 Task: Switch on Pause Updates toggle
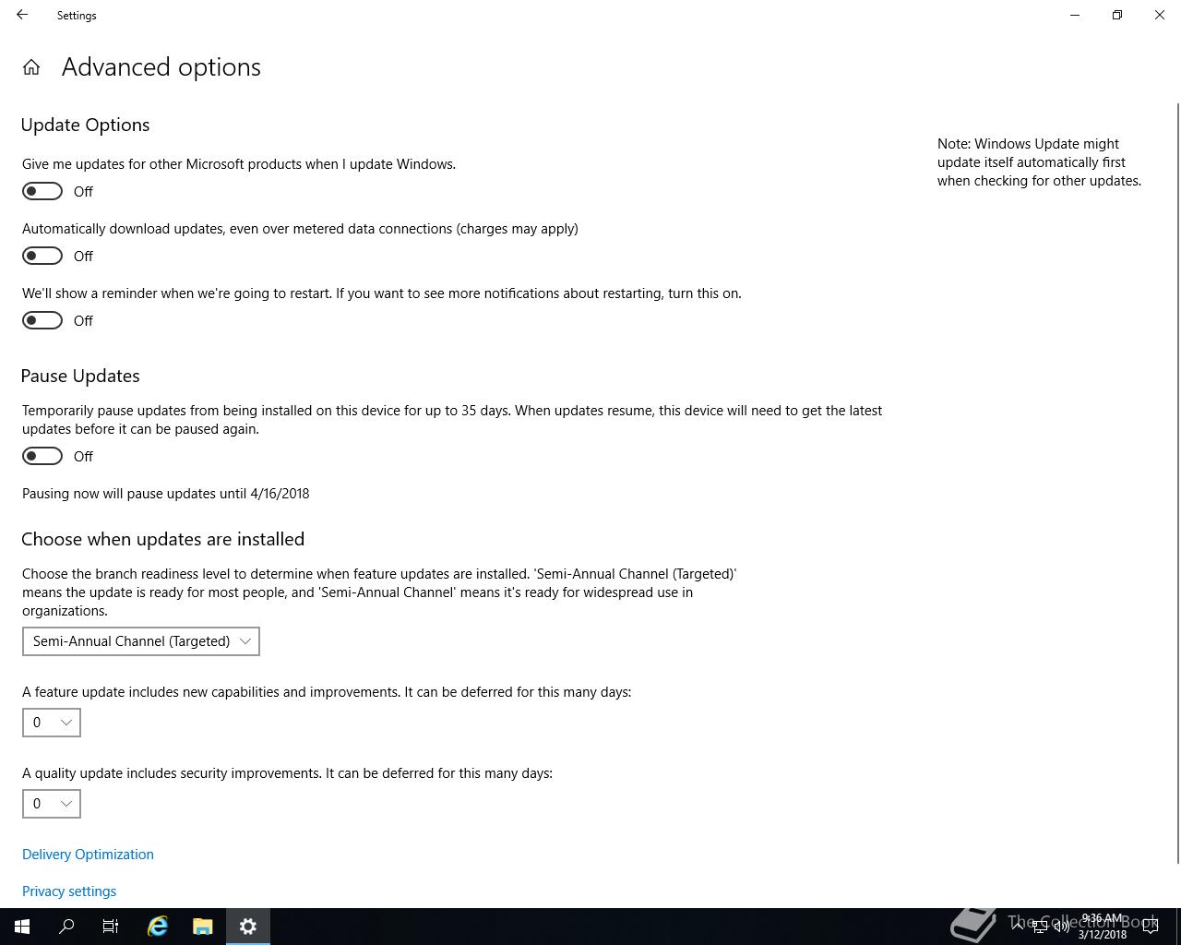pyautogui.click(x=42, y=456)
